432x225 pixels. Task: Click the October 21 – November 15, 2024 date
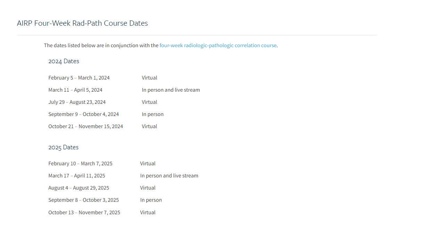[86, 126]
